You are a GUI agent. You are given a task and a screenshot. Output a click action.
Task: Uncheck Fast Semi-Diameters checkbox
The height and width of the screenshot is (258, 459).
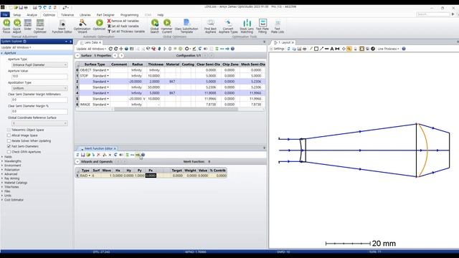[9, 146]
